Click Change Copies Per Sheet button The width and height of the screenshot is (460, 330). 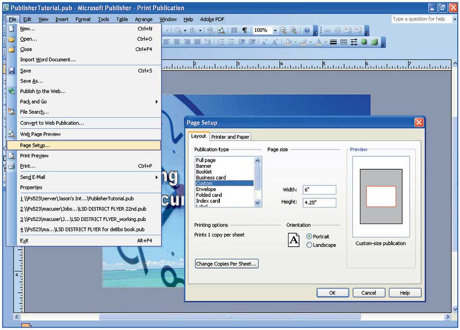(227, 264)
